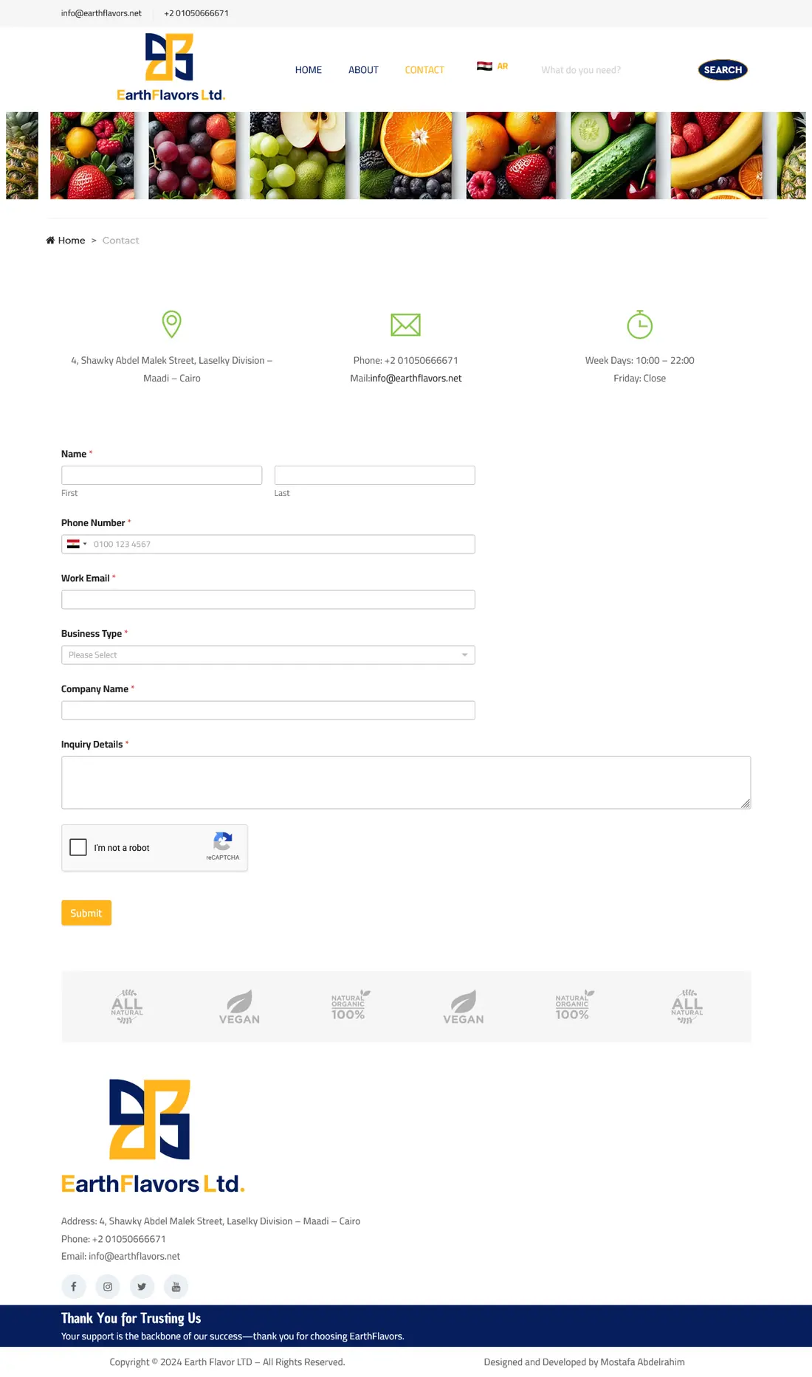Click the reCAPTCHA logo icon
The image size is (812, 1377).
coord(223,841)
